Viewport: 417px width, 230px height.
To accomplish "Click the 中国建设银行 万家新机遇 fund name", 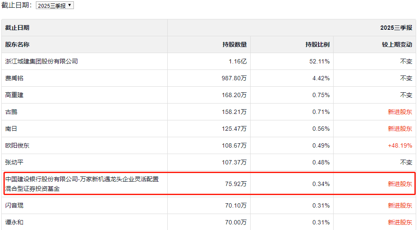I will click(x=82, y=183).
